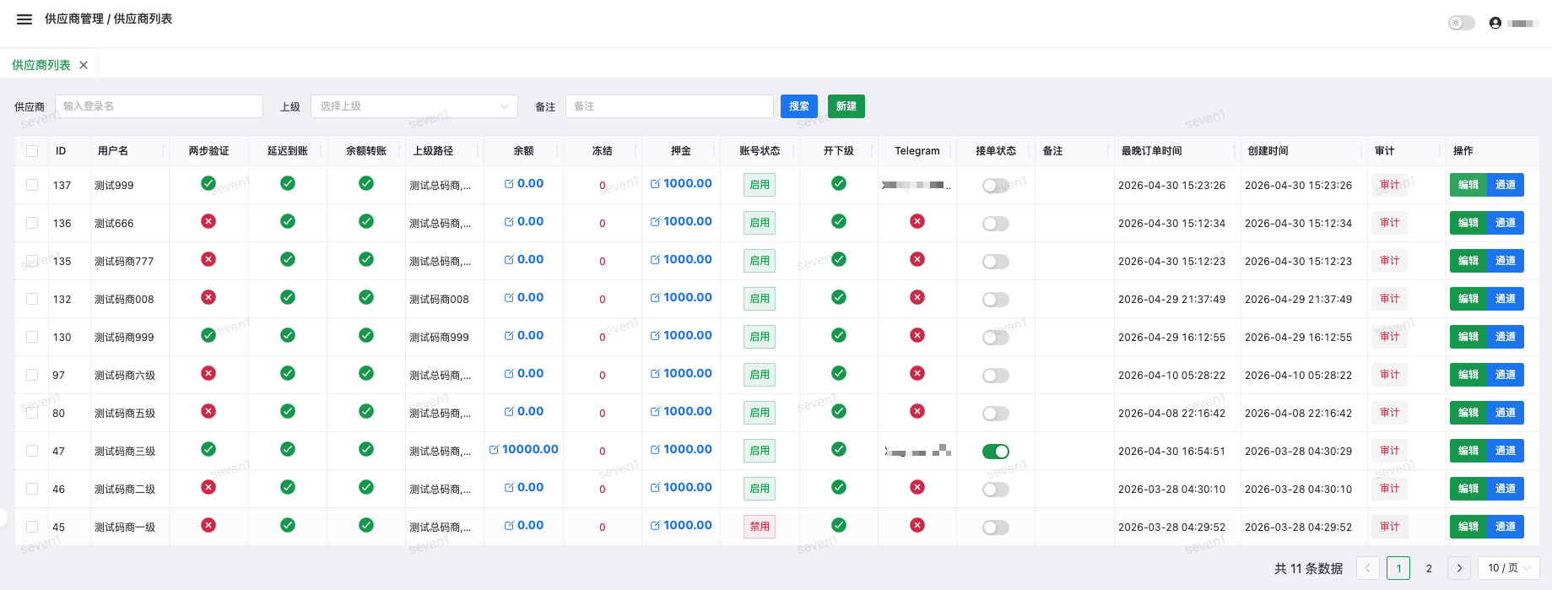
Task: Click Telegram red cross for 测试码商六级
Action: click(917, 373)
